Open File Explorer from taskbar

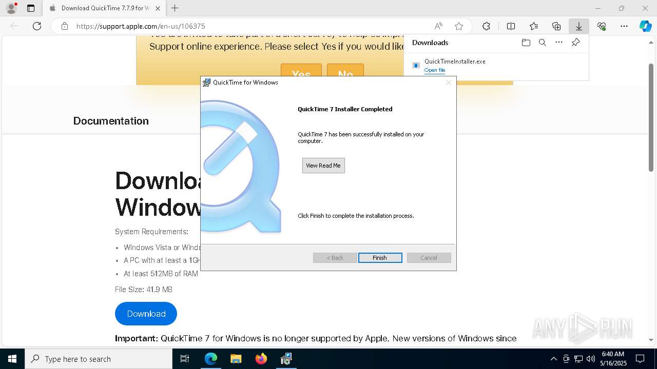tap(236, 359)
